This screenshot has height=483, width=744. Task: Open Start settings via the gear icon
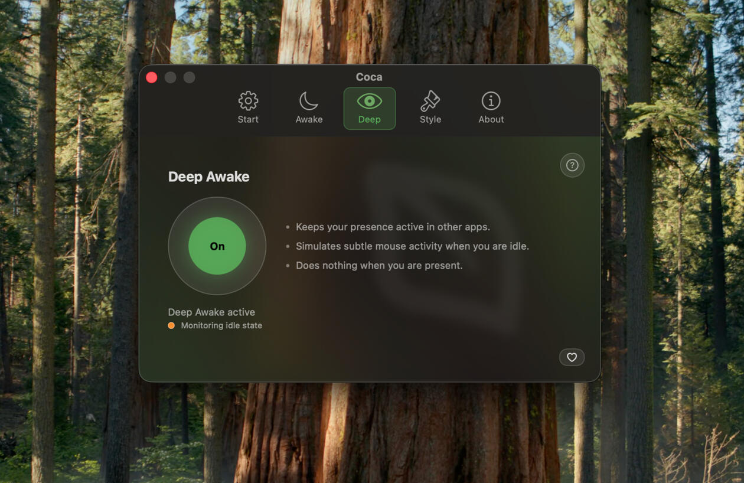pos(247,102)
